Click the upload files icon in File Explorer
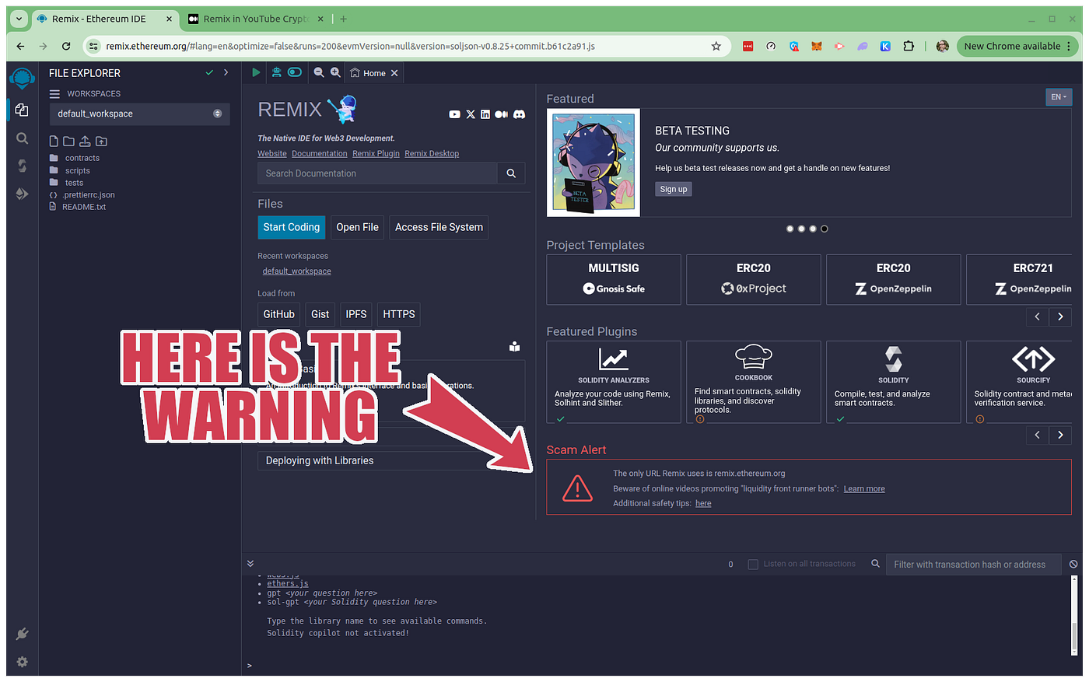This screenshot has width=1089, height=682. [85, 142]
